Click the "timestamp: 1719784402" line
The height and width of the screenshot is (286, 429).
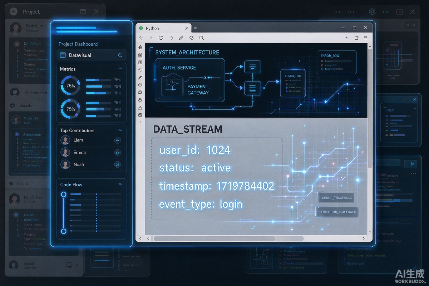point(217,186)
